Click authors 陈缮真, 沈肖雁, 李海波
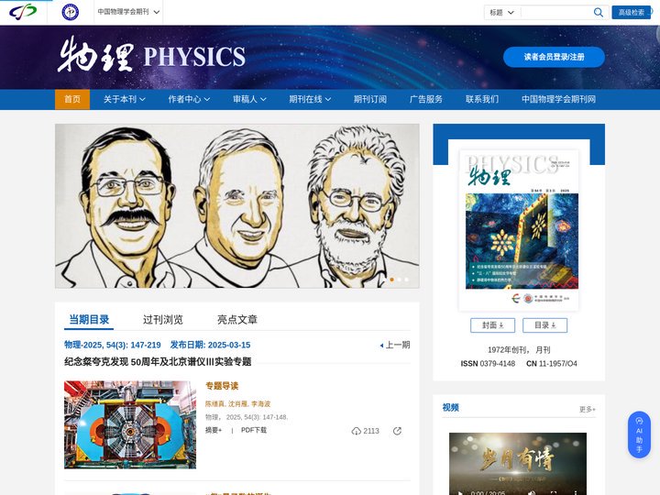This screenshot has width=660, height=495. (237, 403)
